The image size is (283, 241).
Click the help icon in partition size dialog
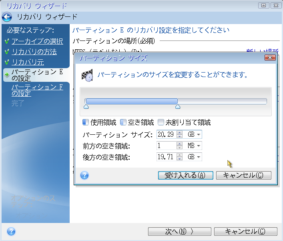[x=84, y=175]
